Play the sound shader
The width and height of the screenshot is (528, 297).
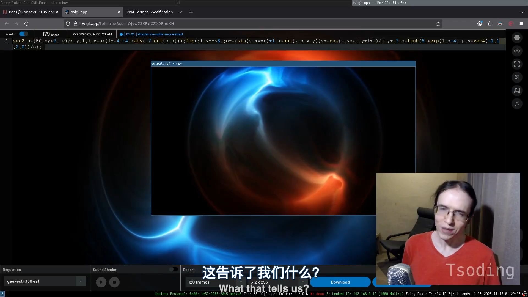101,282
